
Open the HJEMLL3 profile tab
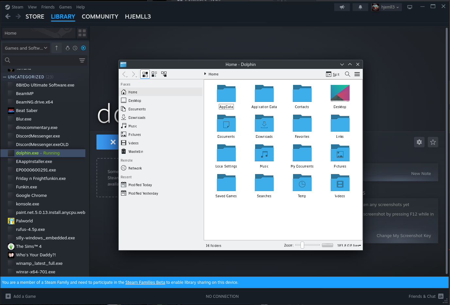(138, 17)
